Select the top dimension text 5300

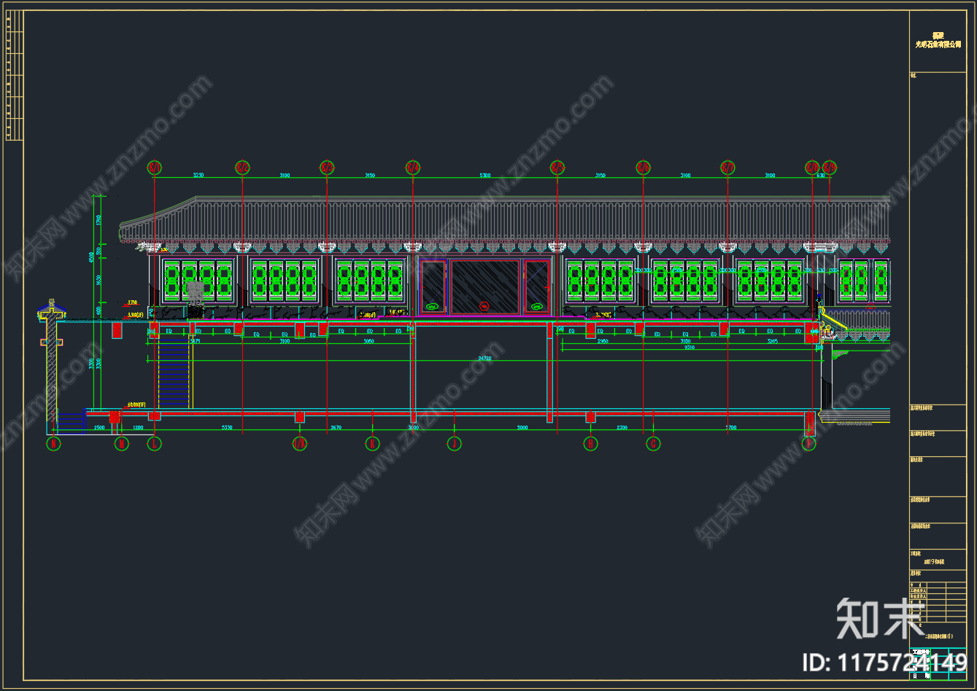click(x=484, y=175)
